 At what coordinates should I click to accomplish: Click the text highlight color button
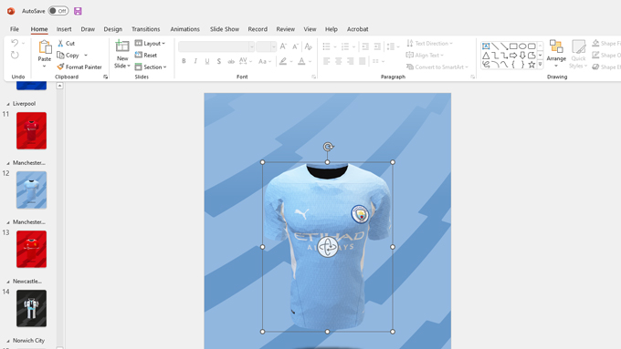point(283,61)
